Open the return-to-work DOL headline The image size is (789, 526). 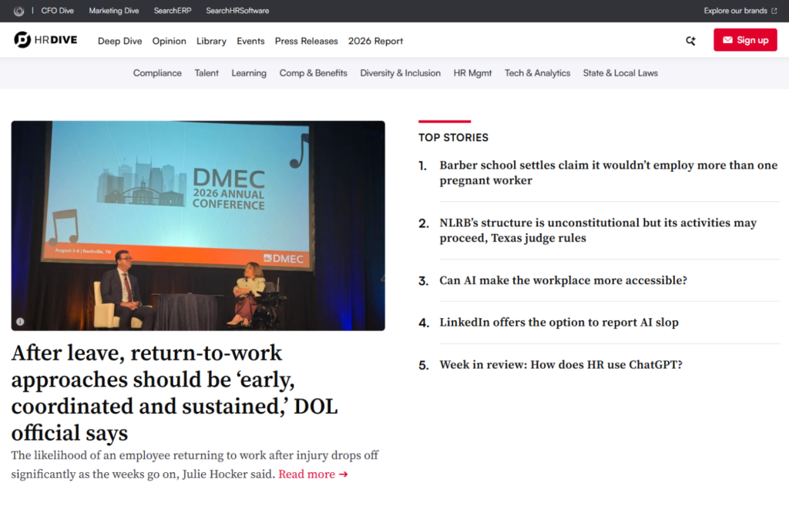coord(174,393)
